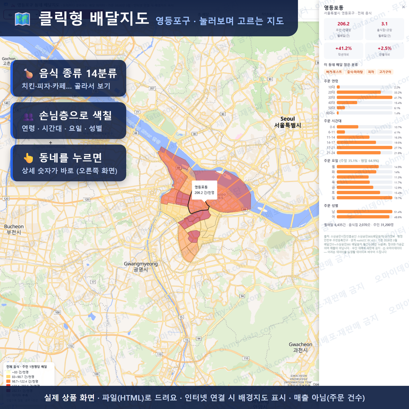Click the 일 weekday order bar
Viewport: 409px width, 409px height.
pos(364,198)
